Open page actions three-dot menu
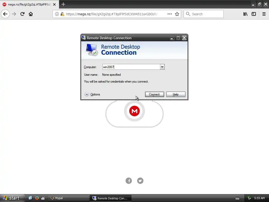Image resolution: width=269 pixels, height=202 pixels. pos(170,14)
